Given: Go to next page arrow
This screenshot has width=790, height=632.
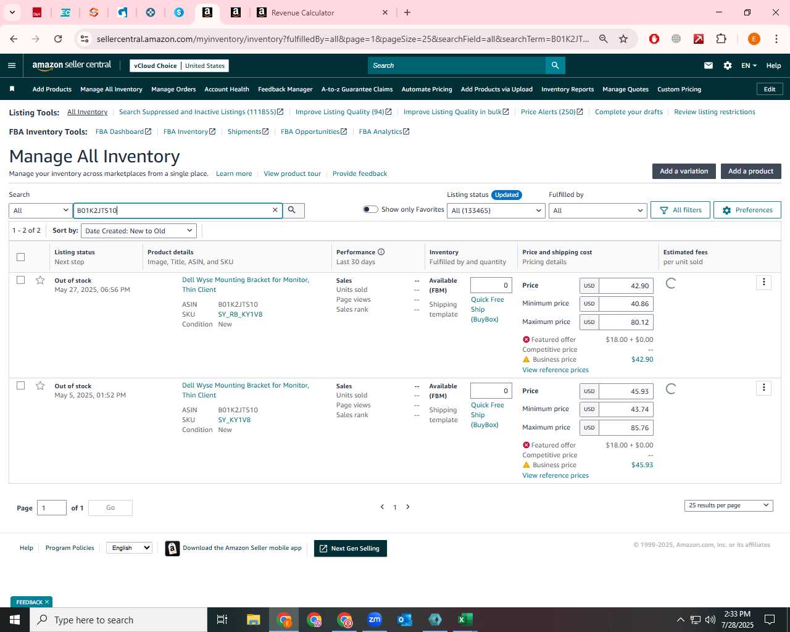Looking at the screenshot, I should click(x=408, y=507).
